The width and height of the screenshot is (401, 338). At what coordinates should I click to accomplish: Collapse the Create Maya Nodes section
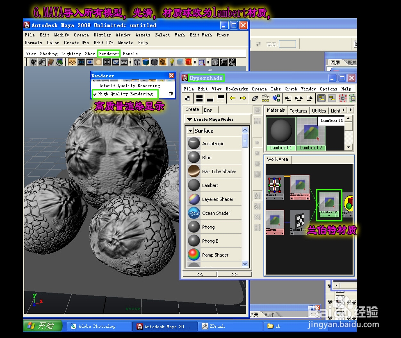point(189,119)
